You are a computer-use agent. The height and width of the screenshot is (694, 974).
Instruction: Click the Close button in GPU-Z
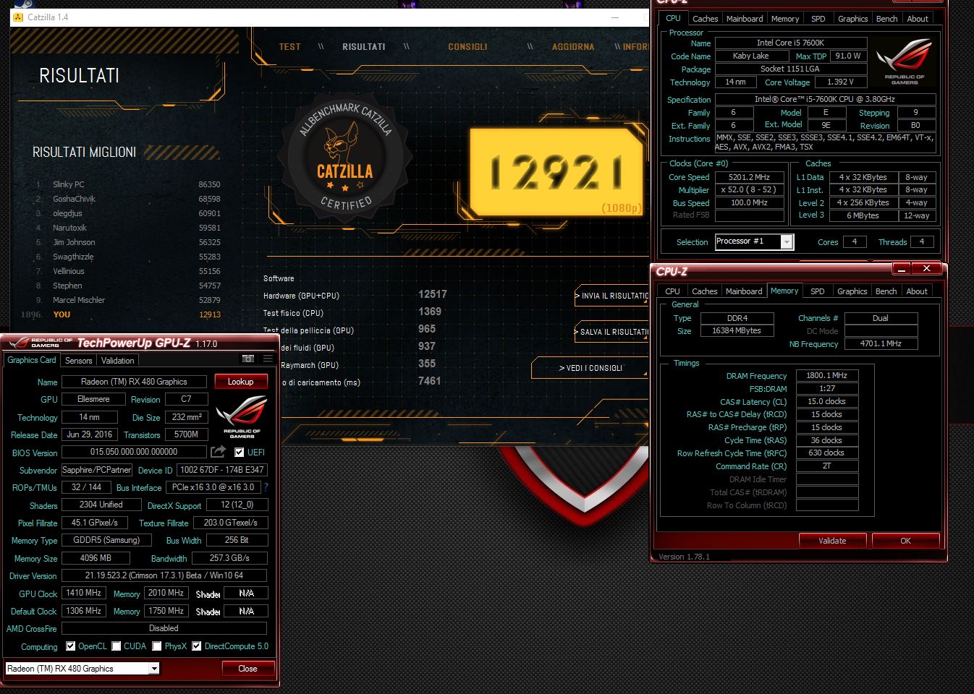click(247, 669)
